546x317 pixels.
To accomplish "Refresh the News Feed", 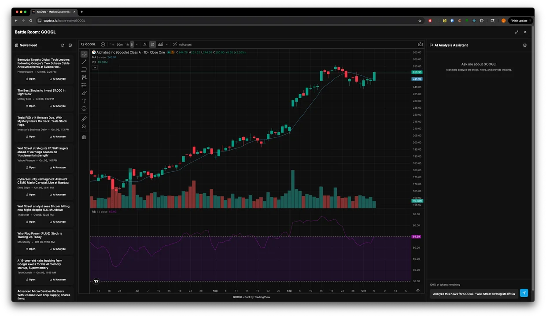I will click(x=63, y=45).
